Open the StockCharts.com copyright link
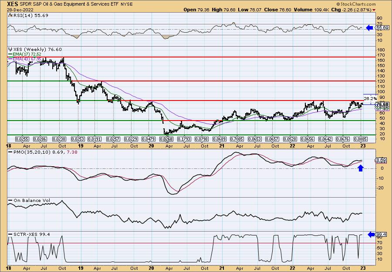The image size is (392, 272). pos(356,4)
